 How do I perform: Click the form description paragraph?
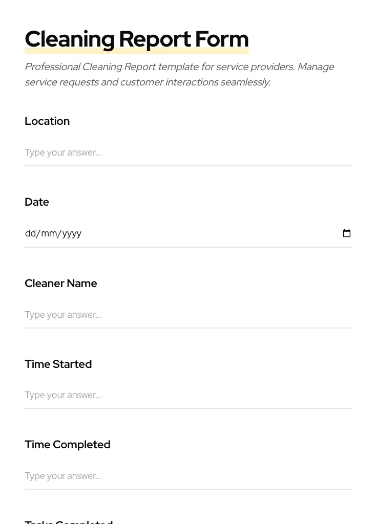tap(179, 74)
